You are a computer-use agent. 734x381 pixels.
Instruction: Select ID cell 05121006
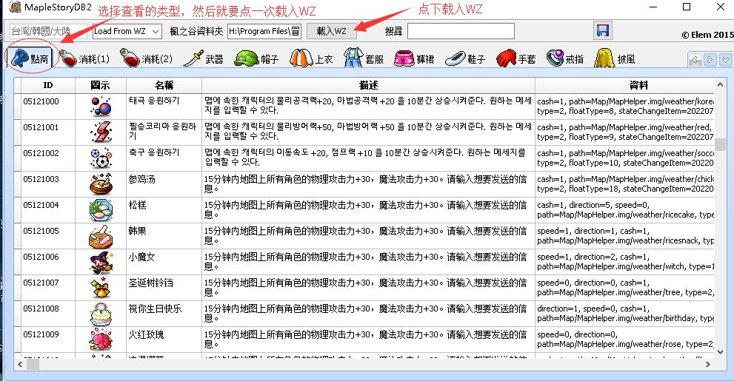(x=48, y=262)
